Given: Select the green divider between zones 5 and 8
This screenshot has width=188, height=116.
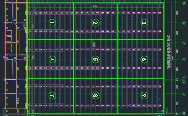Looking at the screenshot, I should tap(96, 78).
